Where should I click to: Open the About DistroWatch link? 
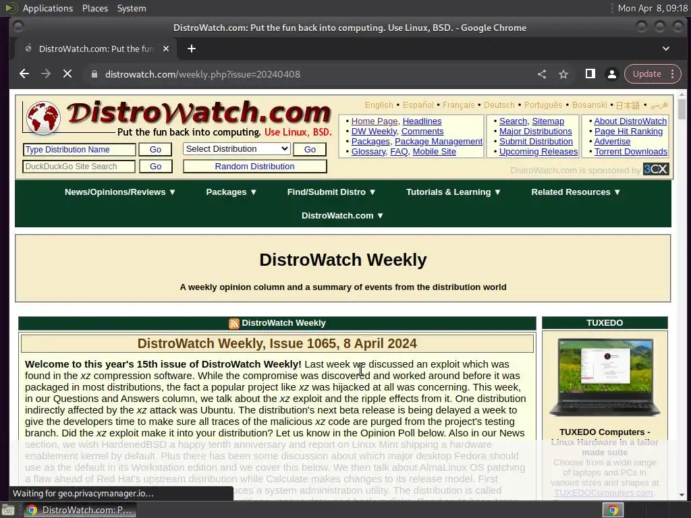click(630, 121)
